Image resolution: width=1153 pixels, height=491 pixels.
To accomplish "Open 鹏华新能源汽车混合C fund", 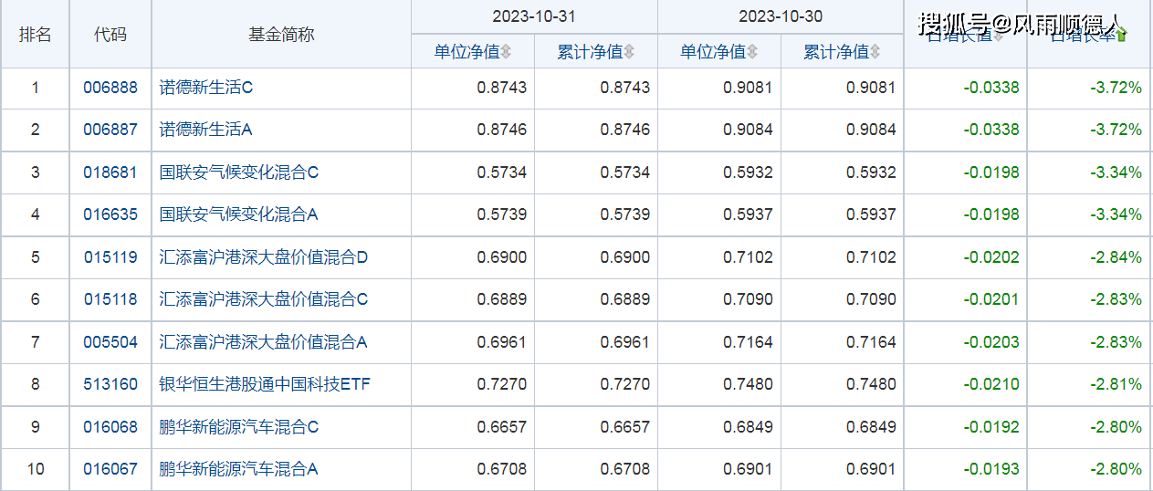I will [x=239, y=427].
